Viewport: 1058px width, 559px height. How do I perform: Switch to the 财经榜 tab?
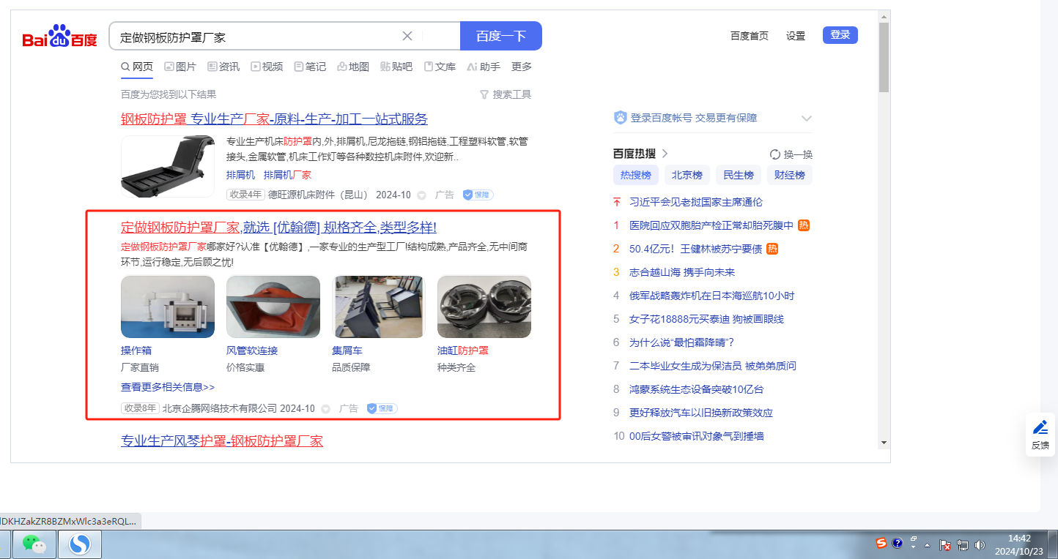click(790, 175)
